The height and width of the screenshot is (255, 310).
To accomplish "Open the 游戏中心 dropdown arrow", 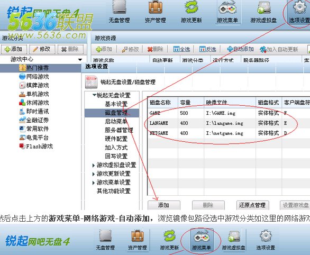I will click(80, 59).
